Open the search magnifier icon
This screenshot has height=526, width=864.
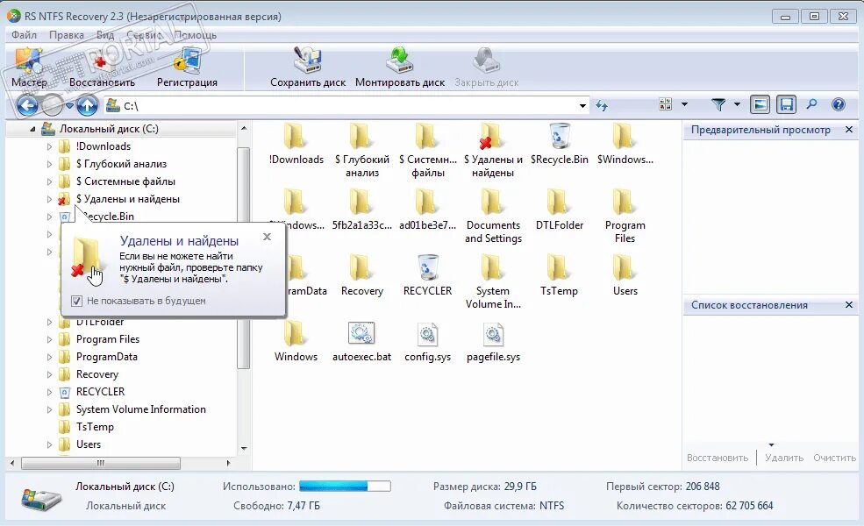click(810, 103)
